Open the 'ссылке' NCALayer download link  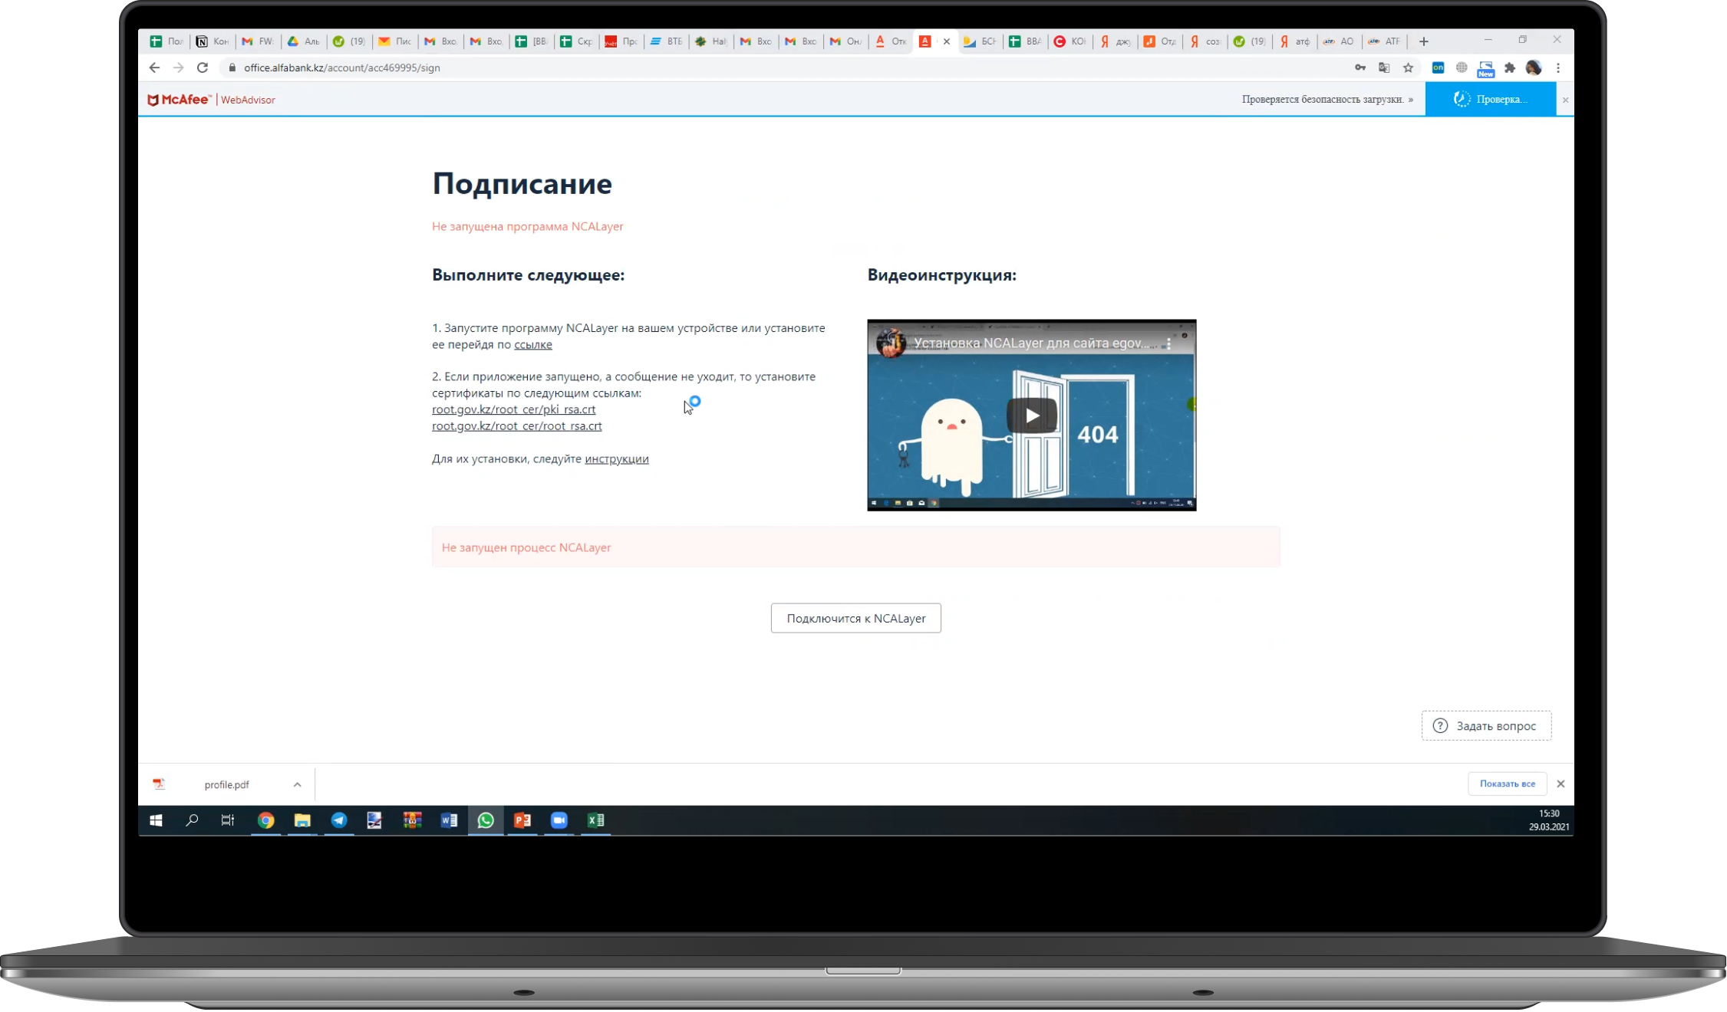coord(533,344)
